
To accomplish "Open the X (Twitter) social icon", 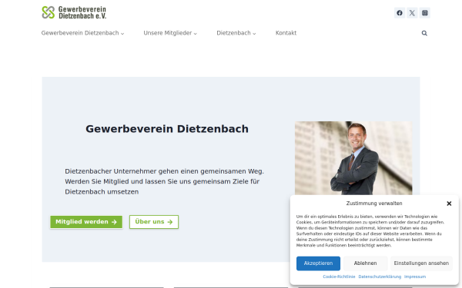I will (412, 13).
